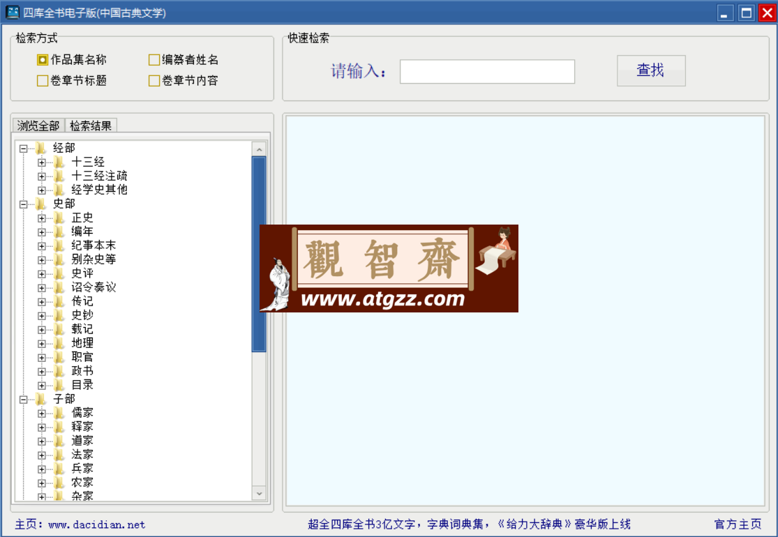Select the 别杂史等 label in the tree
Viewport: 778px width, 537px height.
(x=93, y=259)
